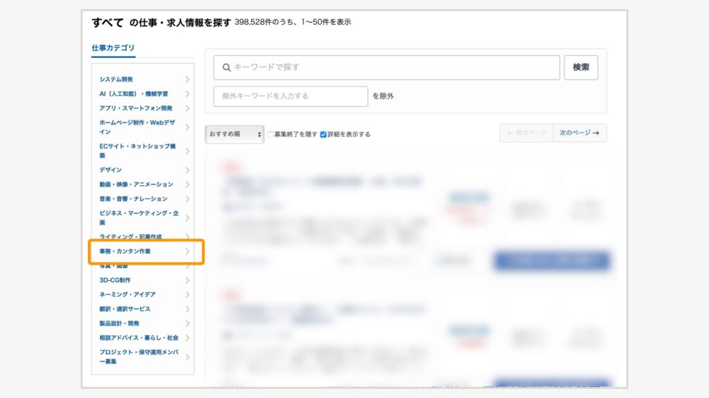Select the 仕事カテゴリ tab
The width and height of the screenshot is (709, 398).
tap(113, 48)
